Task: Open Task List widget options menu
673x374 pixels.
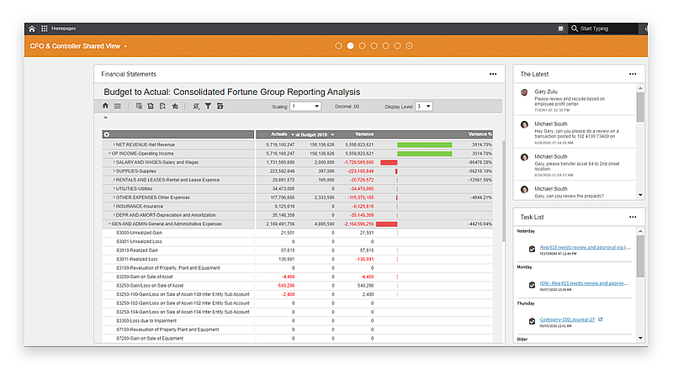Action: click(x=633, y=217)
